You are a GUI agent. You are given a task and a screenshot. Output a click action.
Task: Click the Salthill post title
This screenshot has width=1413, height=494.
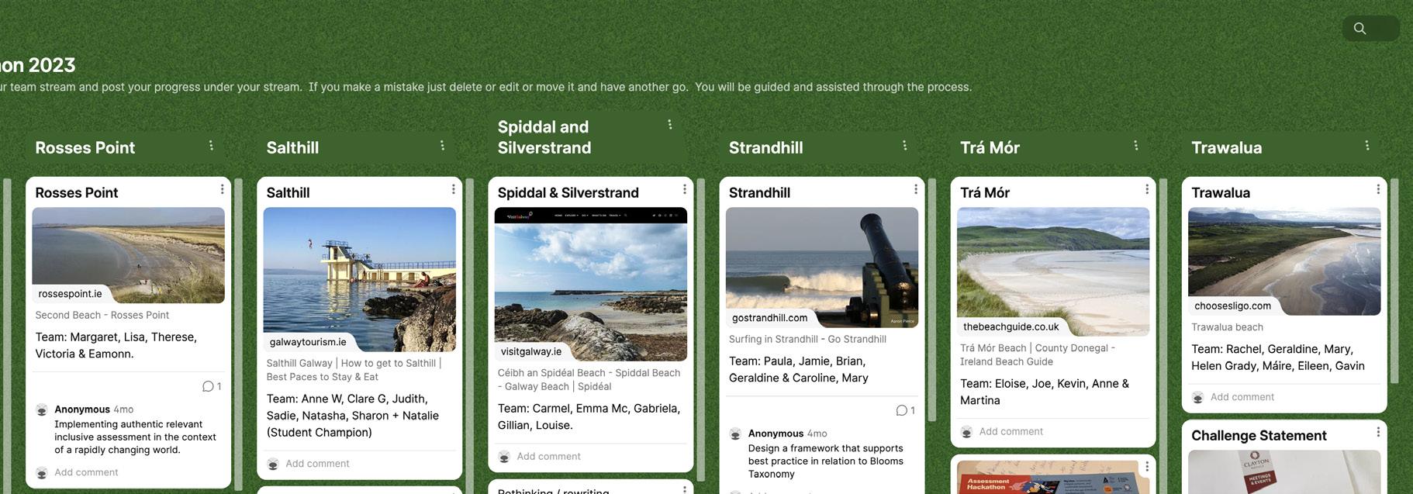pos(288,192)
